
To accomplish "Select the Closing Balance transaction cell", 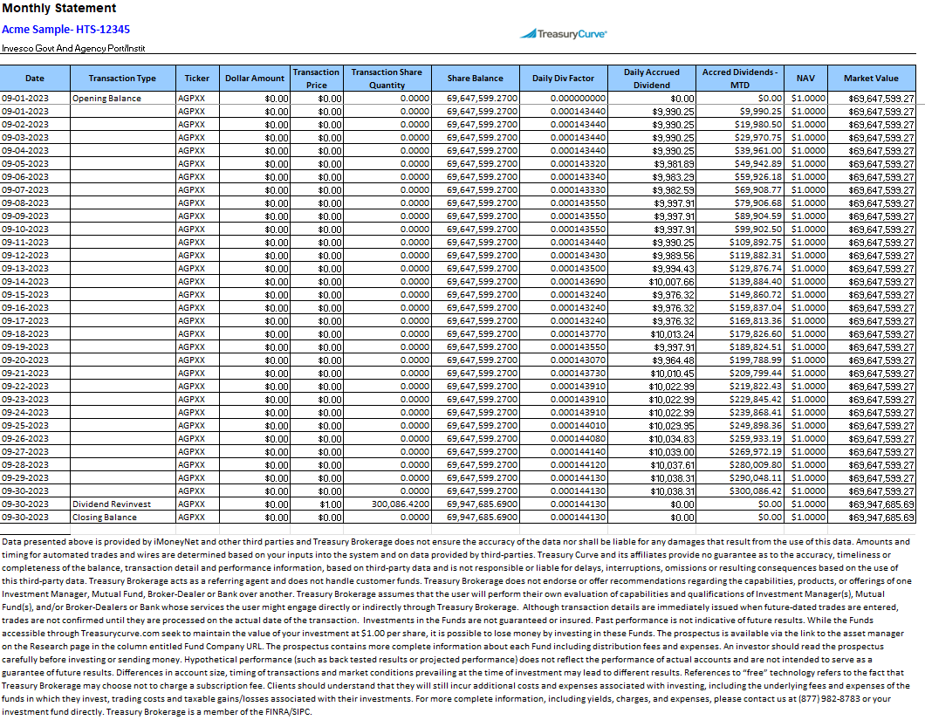I will coord(122,518).
